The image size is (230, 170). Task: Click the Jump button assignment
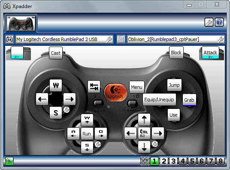[174, 85]
